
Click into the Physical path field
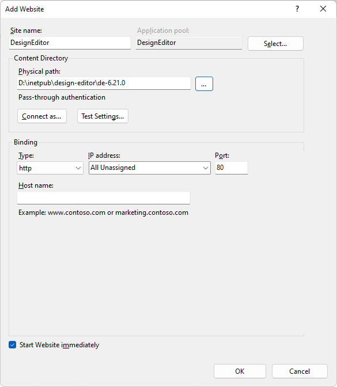(x=104, y=83)
